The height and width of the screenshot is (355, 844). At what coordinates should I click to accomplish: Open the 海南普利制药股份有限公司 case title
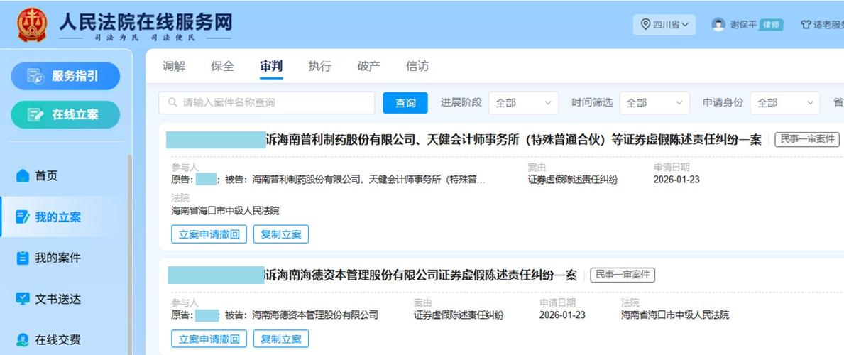514,140
